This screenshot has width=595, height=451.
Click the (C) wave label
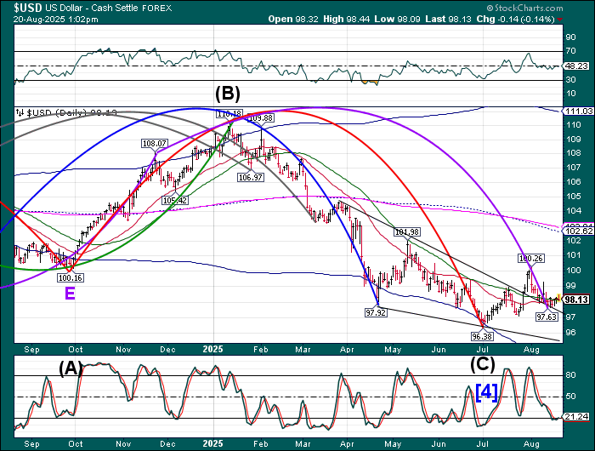tap(482, 364)
